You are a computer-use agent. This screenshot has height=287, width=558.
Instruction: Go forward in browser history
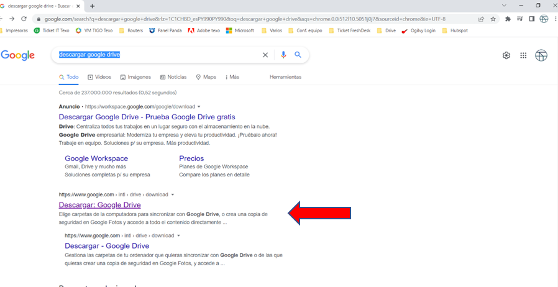tap(12, 19)
